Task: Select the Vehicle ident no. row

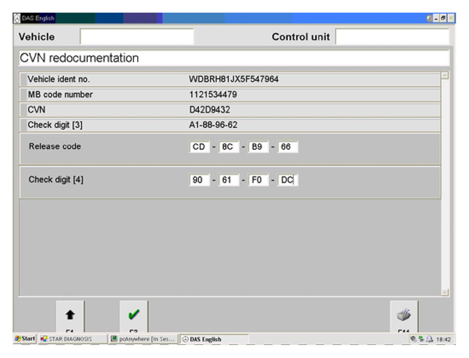Action: (230, 79)
